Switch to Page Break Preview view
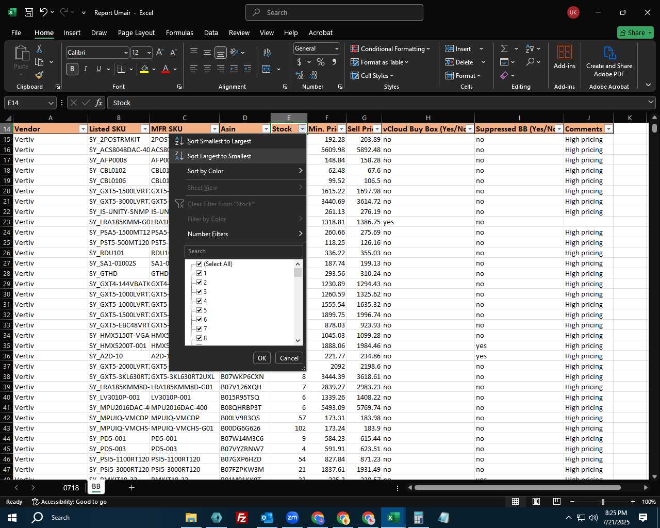Screen dimensions: 660x528 point(557,502)
